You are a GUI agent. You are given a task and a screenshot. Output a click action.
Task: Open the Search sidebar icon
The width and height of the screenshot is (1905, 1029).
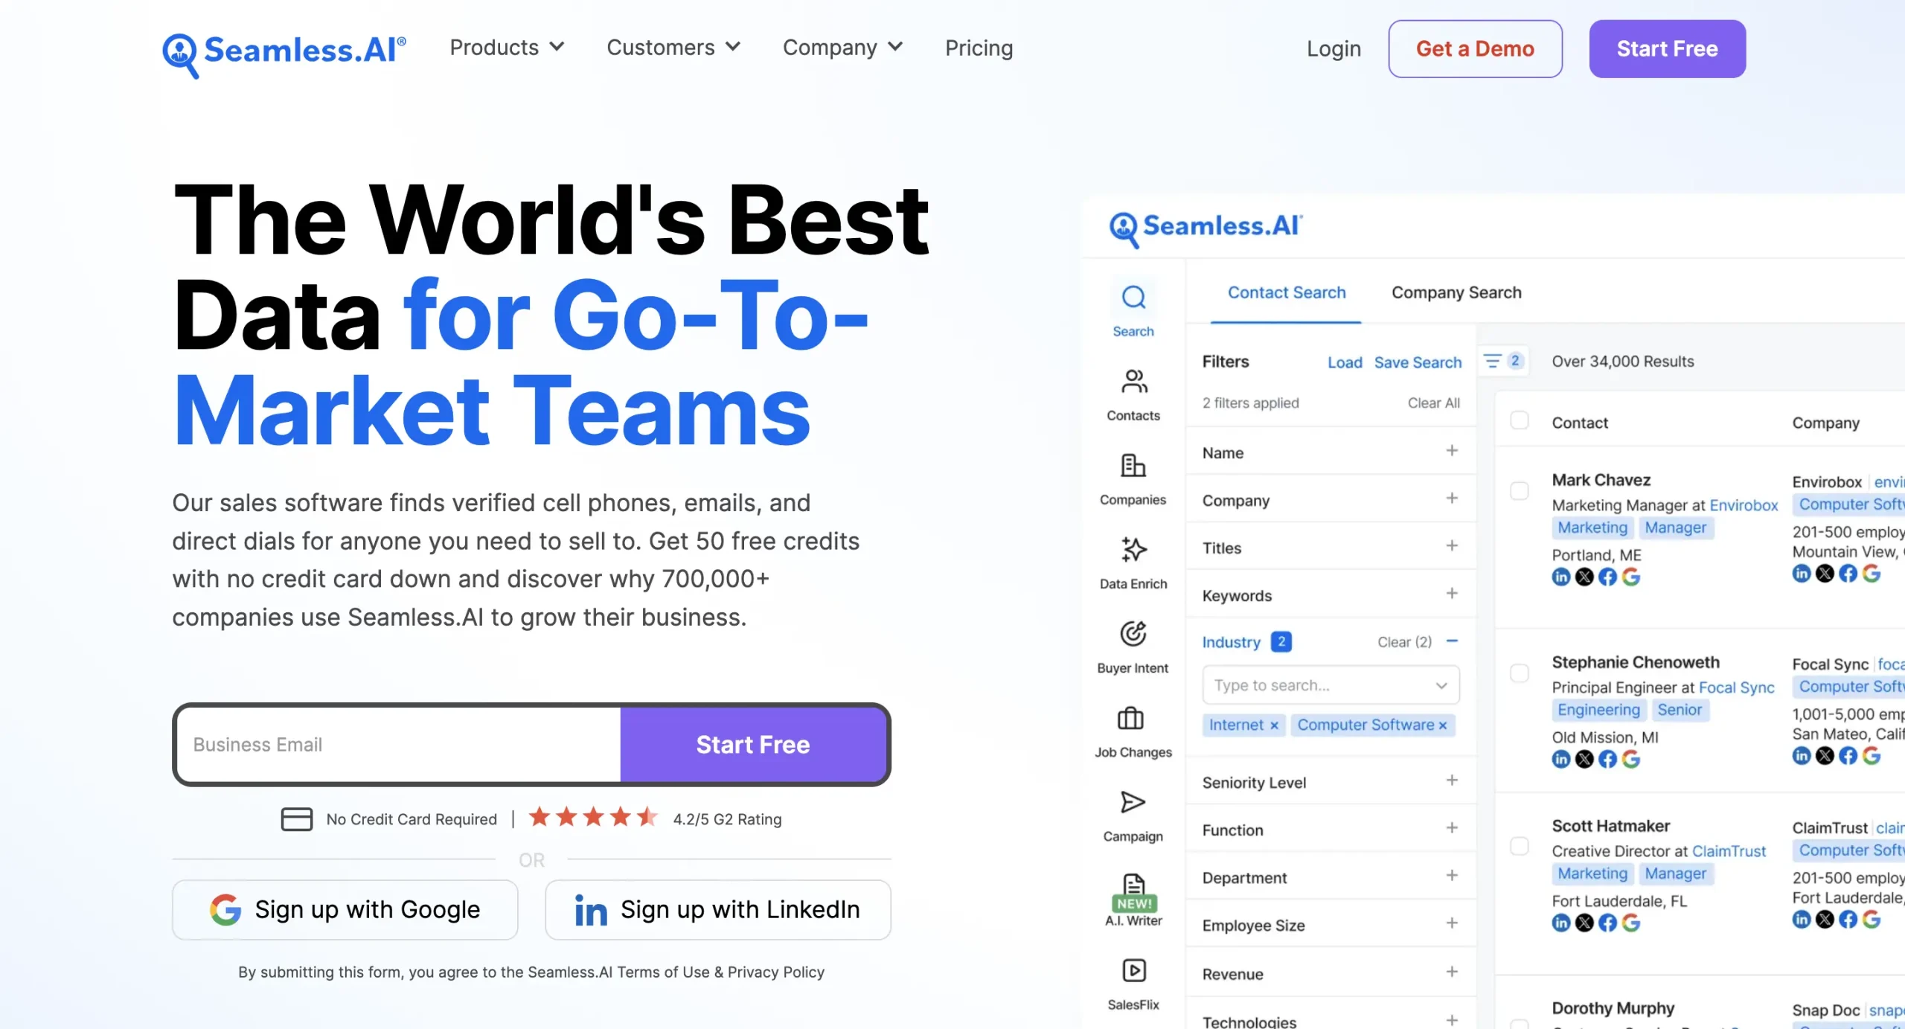[1133, 310]
